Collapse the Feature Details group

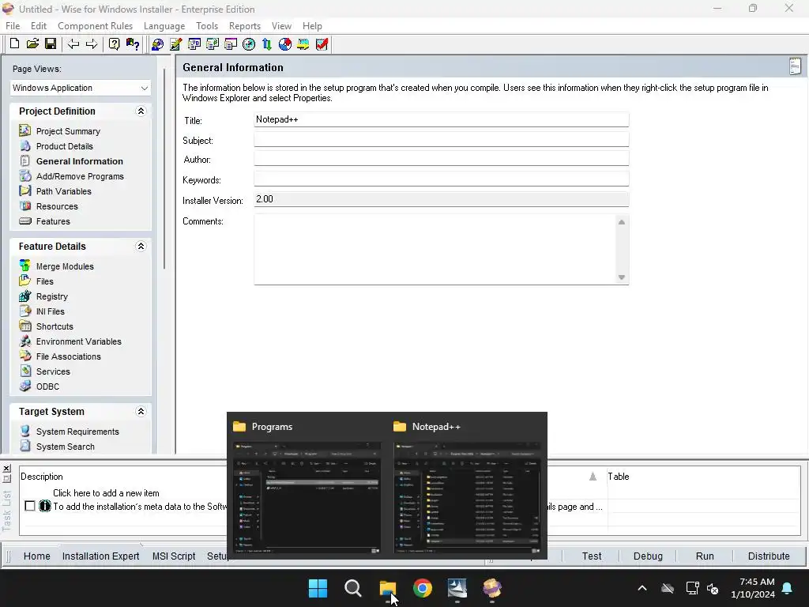(141, 247)
